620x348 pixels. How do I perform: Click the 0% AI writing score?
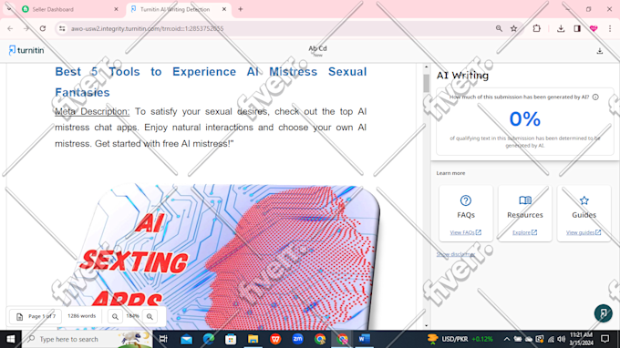[x=524, y=119]
